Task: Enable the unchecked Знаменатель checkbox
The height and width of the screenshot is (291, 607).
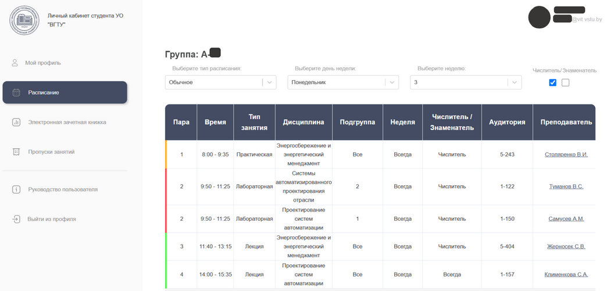Action: point(565,82)
